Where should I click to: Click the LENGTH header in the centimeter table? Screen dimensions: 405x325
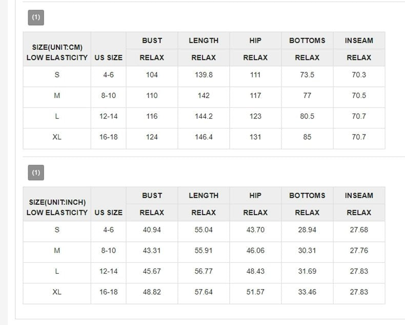pyautogui.click(x=204, y=41)
